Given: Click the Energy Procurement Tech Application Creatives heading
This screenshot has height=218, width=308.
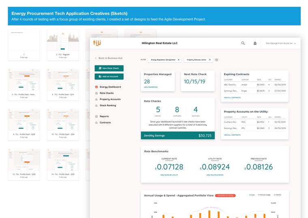Looking at the screenshot, I should click(x=69, y=13).
